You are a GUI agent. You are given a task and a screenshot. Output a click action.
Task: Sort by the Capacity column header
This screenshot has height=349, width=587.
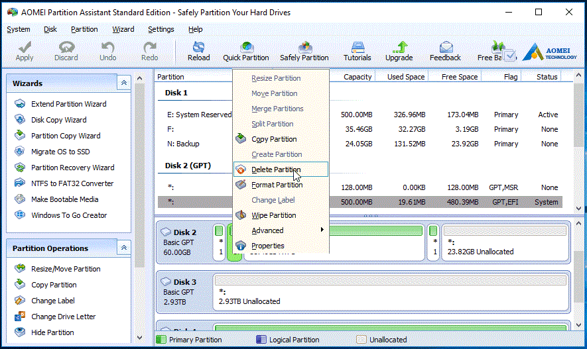357,77
